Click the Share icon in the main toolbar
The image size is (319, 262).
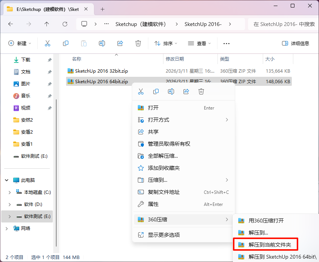click(120, 43)
